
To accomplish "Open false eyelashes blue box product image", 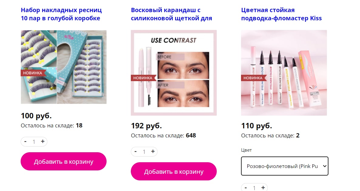I will [64, 67].
